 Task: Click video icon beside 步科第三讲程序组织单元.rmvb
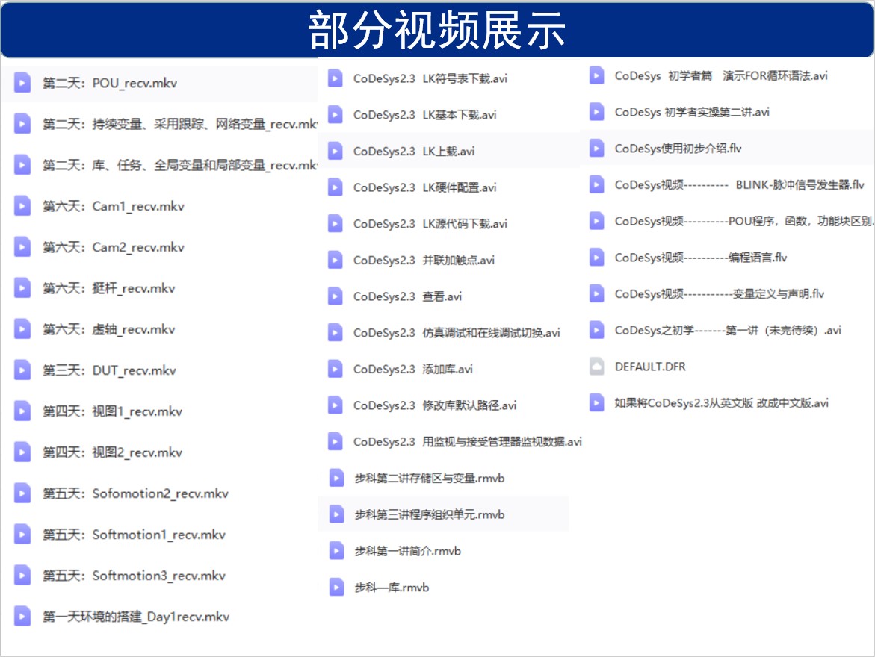tap(336, 514)
